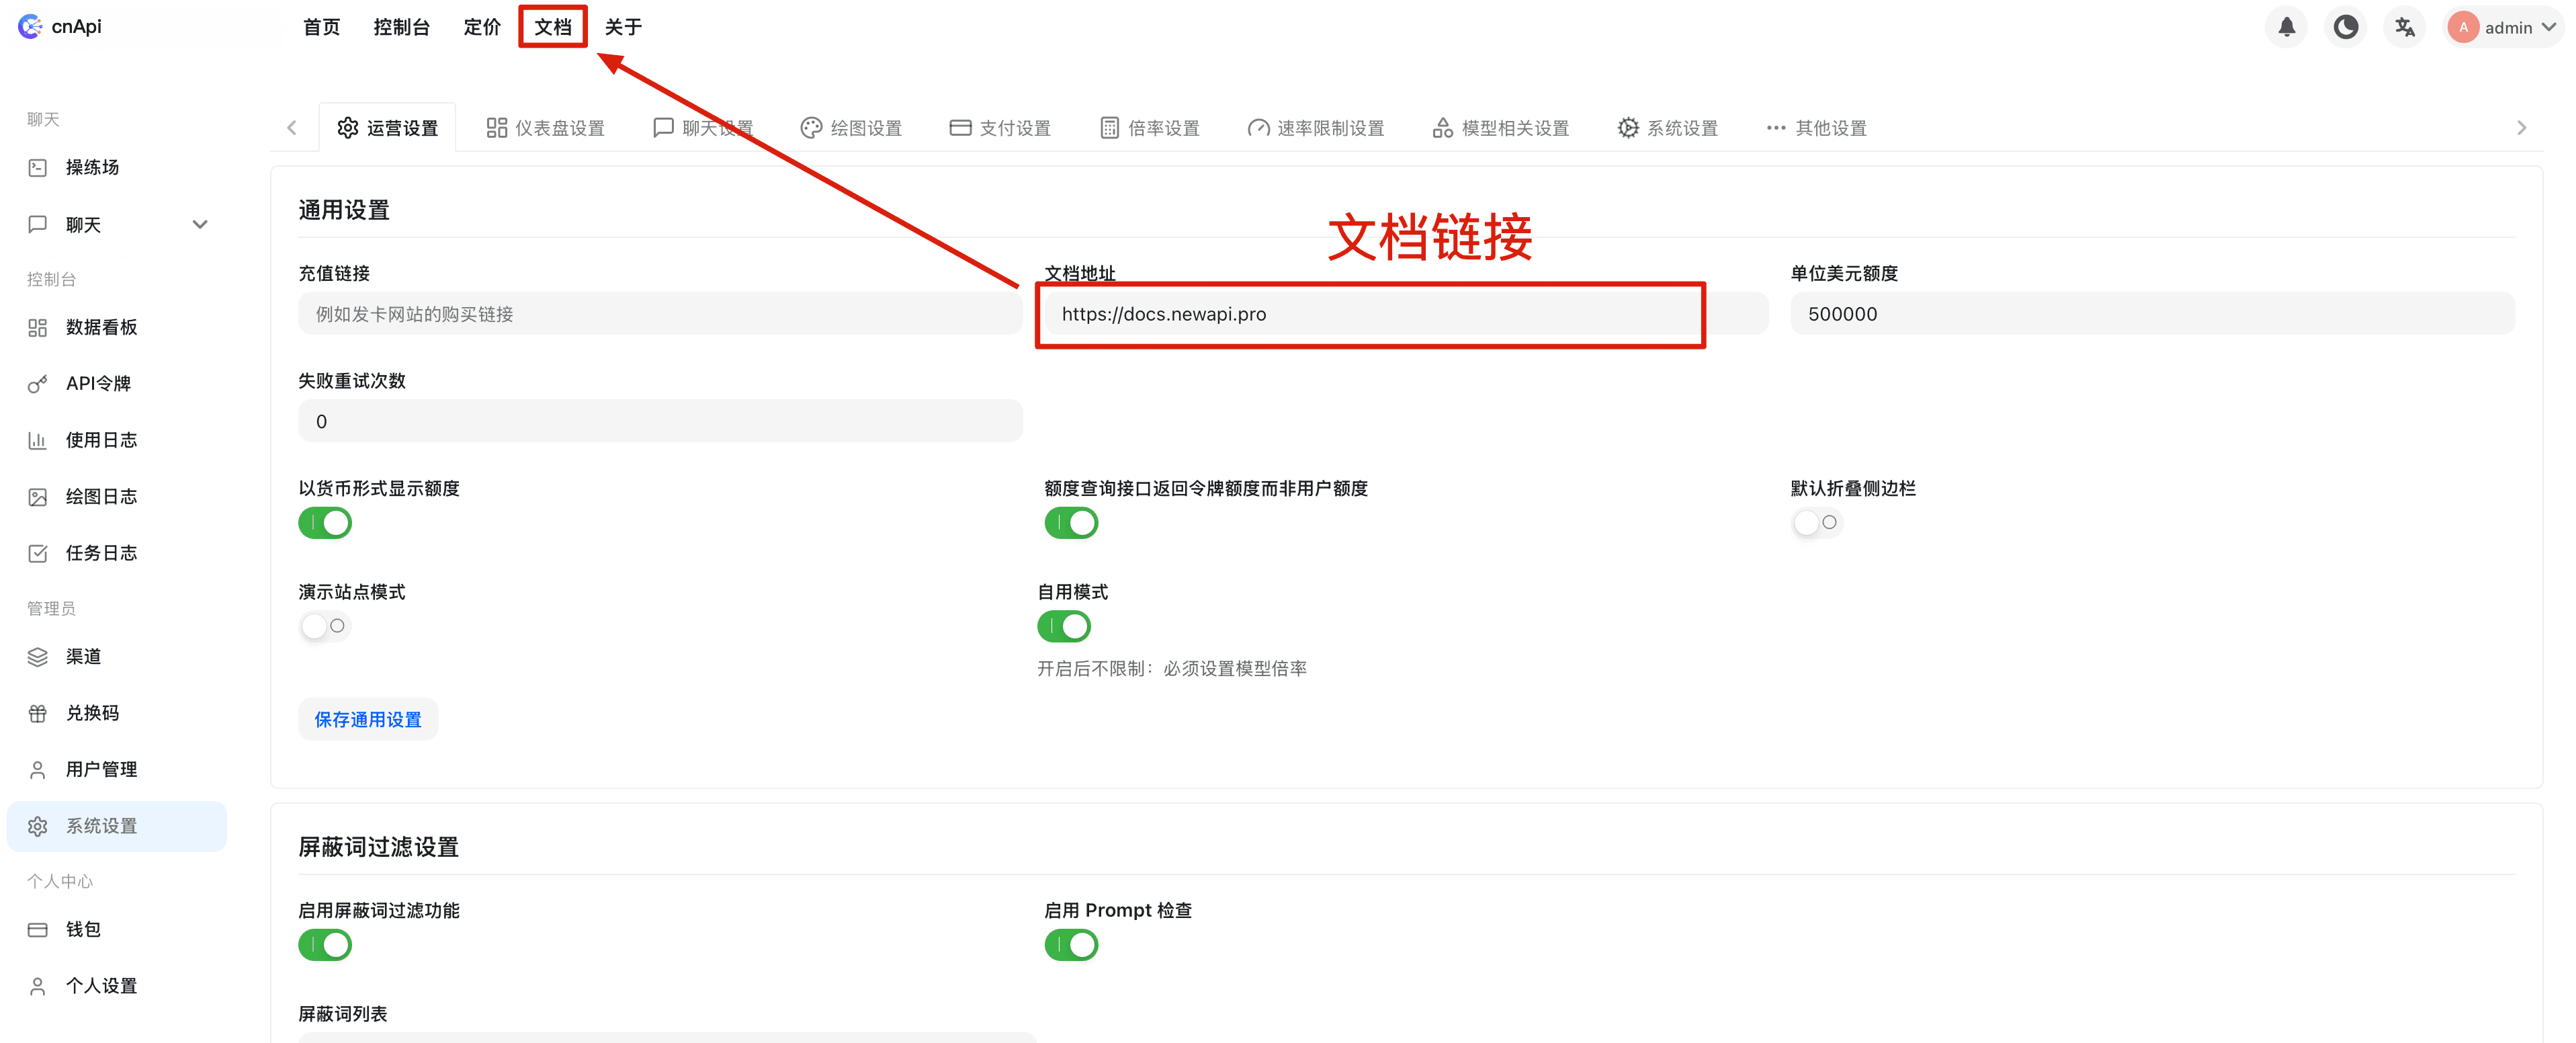Open the language translation icon
The image size is (2576, 1043).
click(x=2404, y=27)
